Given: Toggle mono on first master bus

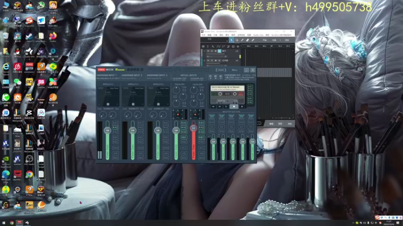Looking at the screenshot, I should (x=212, y=122).
